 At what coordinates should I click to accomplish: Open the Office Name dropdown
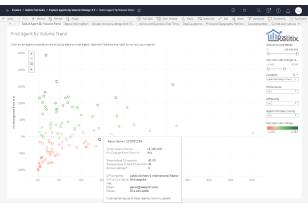click(282, 91)
